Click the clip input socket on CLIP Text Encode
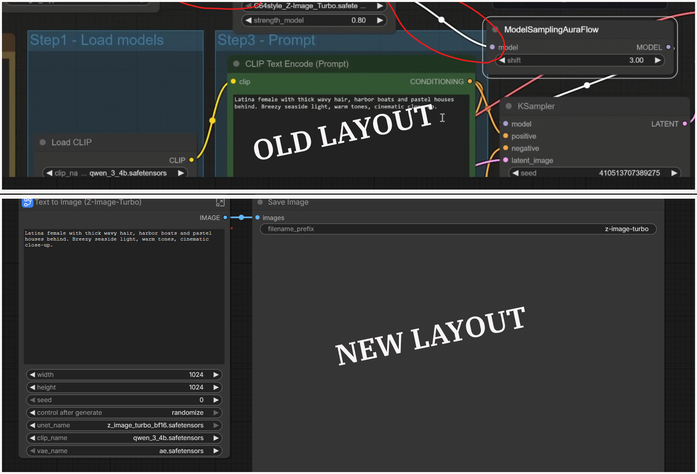The image size is (697, 474). [233, 81]
